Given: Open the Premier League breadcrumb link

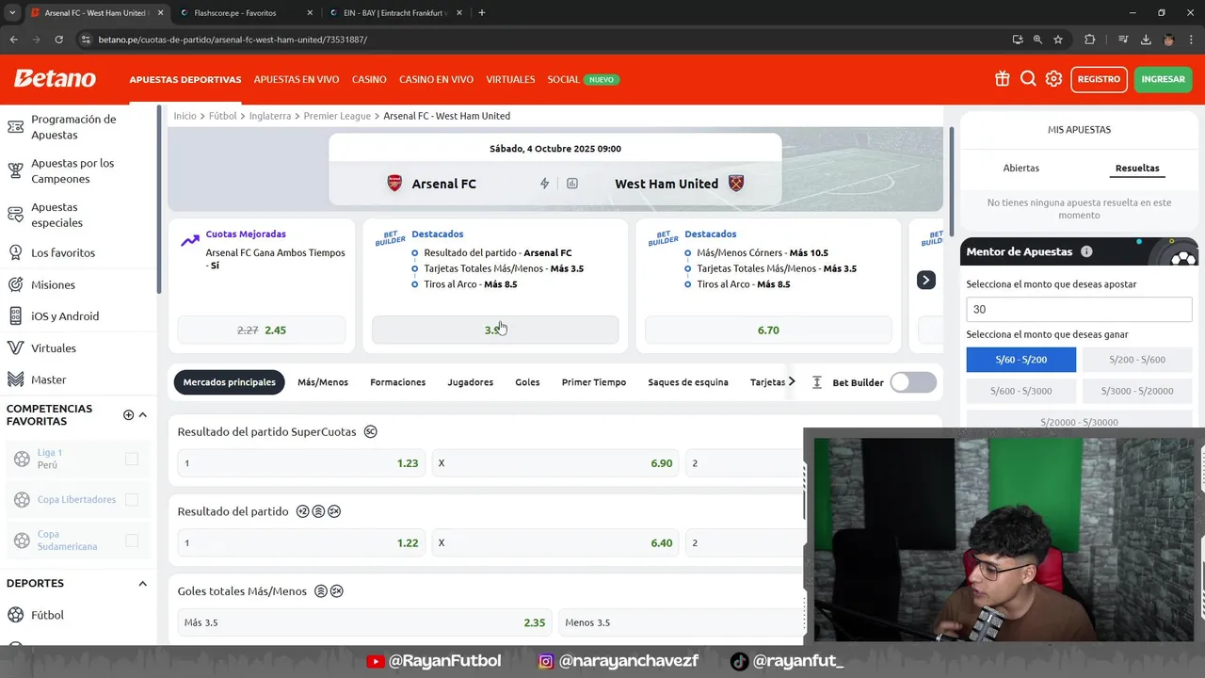Looking at the screenshot, I should coord(337,116).
